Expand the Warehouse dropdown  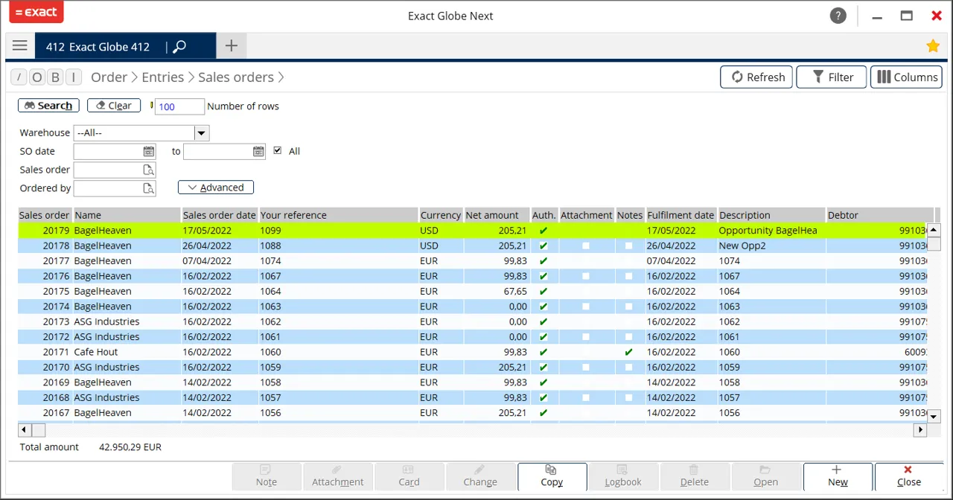coord(201,133)
